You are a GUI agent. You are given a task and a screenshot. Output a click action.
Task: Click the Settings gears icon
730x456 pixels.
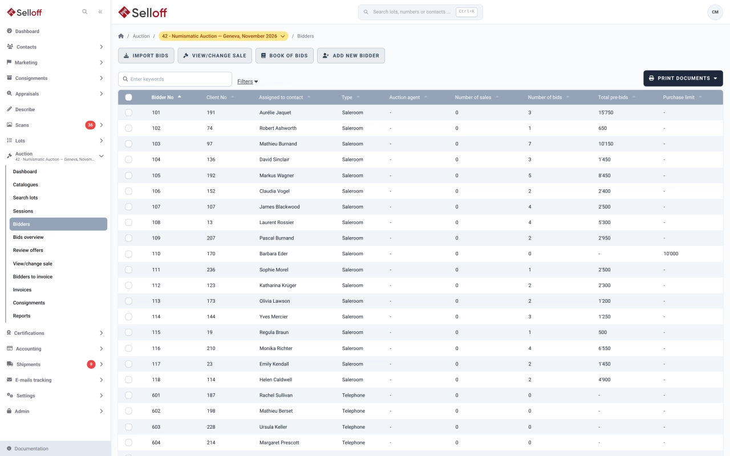(10, 395)
